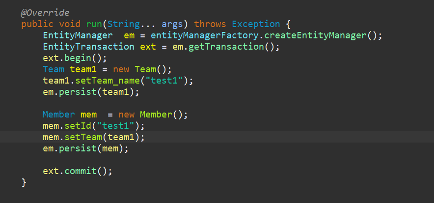Click the opening curly brace after Exception

click(288, 25)
